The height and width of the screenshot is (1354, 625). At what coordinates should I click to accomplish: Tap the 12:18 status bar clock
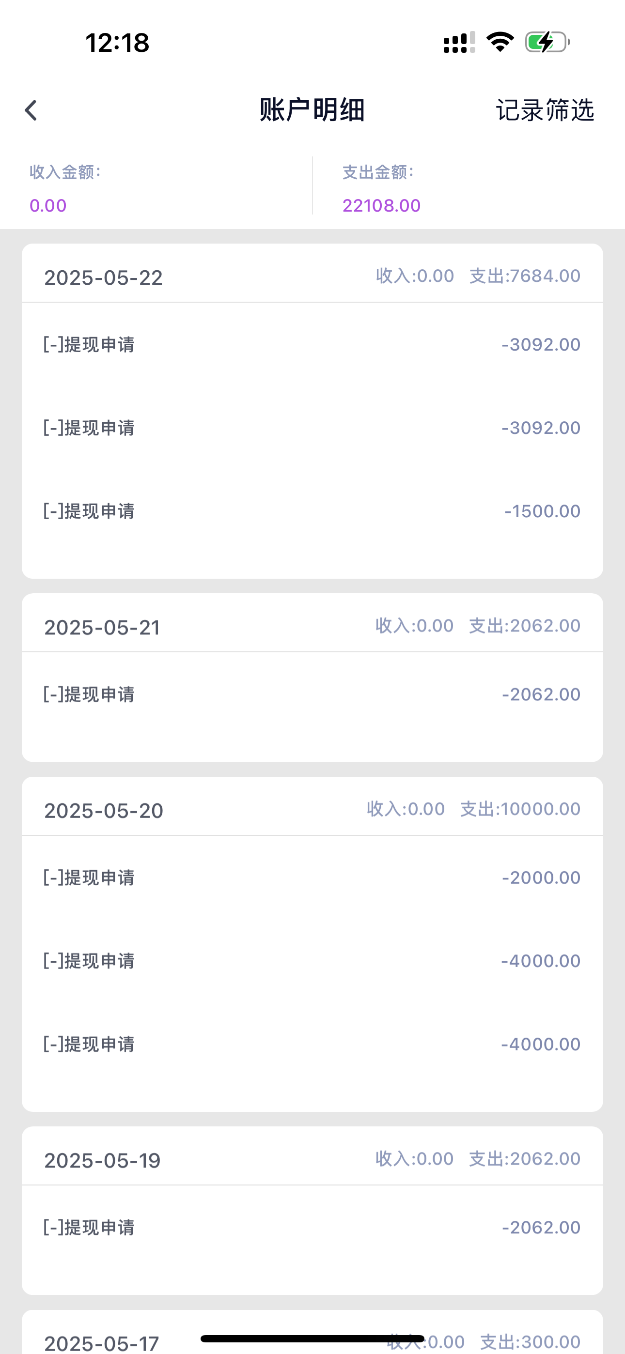tap(117, 43)
